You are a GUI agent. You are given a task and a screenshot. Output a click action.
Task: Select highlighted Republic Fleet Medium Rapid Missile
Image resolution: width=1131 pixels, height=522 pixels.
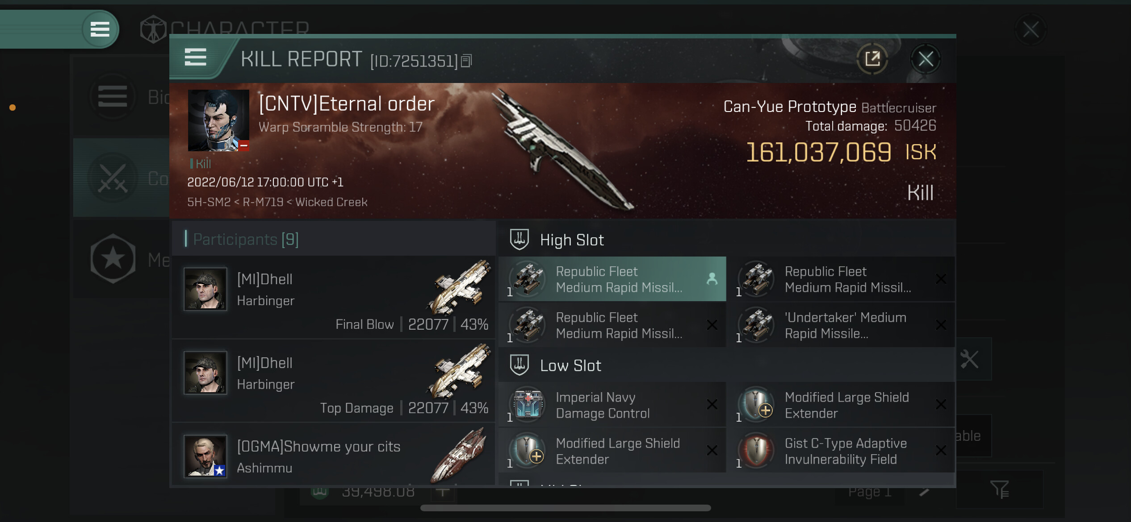pos(612,279)
